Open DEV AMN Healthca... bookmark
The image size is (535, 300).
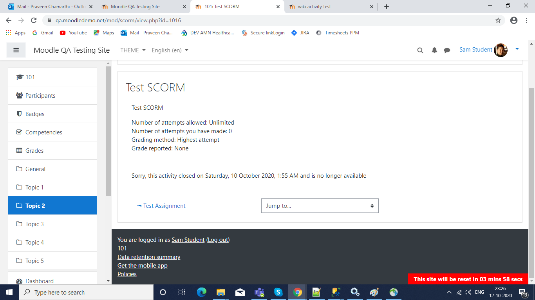coord(208,33)
